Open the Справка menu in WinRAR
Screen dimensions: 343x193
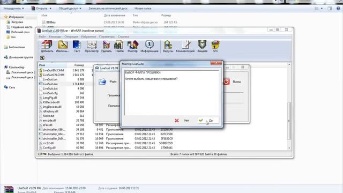123,37
